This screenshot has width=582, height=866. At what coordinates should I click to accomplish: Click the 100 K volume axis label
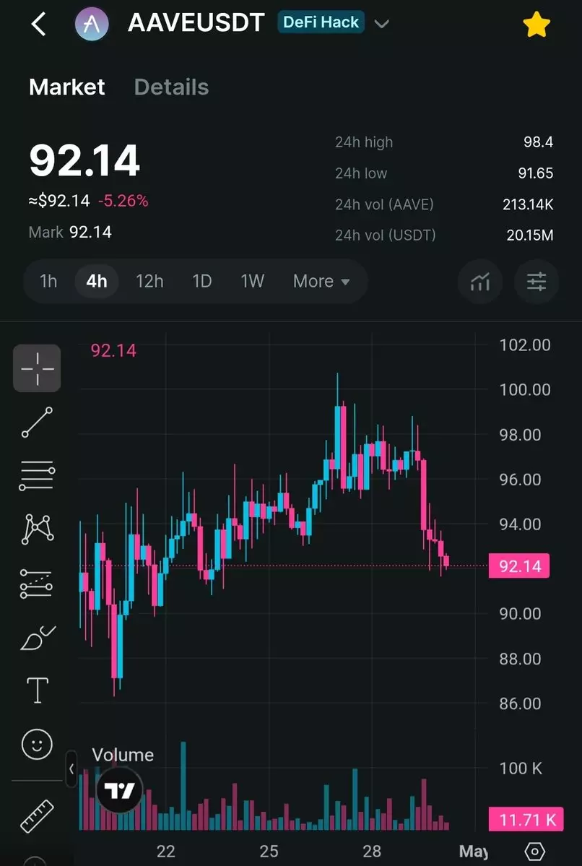(x=521, y=768)
